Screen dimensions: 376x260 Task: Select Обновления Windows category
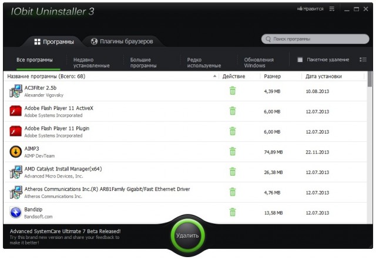click(x=258, y=63)
